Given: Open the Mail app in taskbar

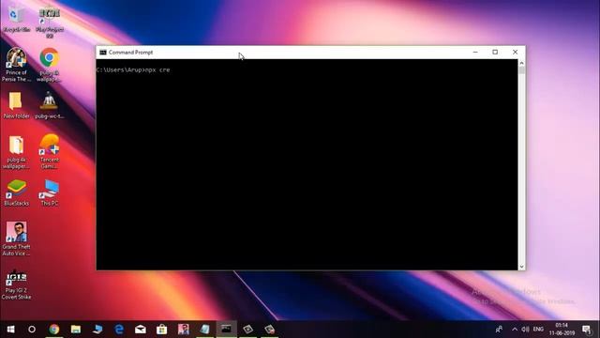Looking at the screenshot, I should point(141,330).
